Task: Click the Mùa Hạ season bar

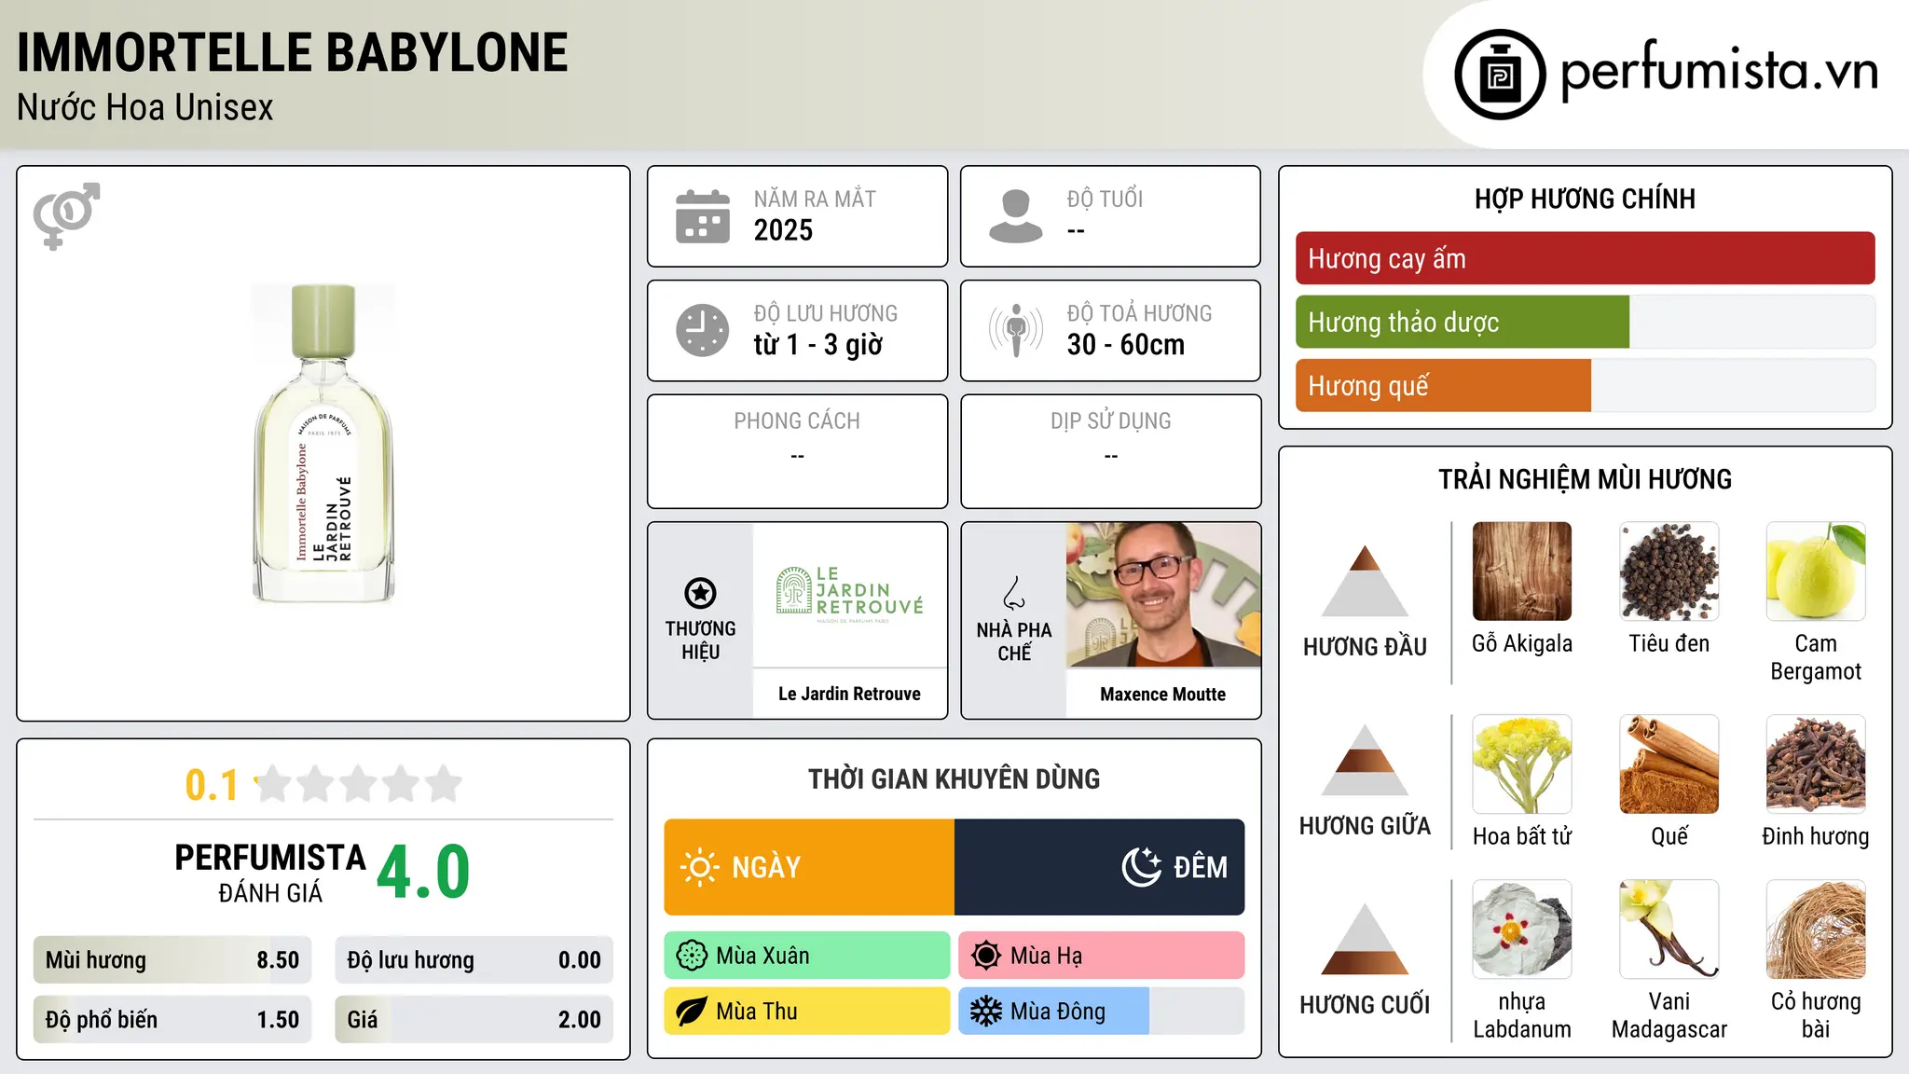Action: click(1102, 956)
